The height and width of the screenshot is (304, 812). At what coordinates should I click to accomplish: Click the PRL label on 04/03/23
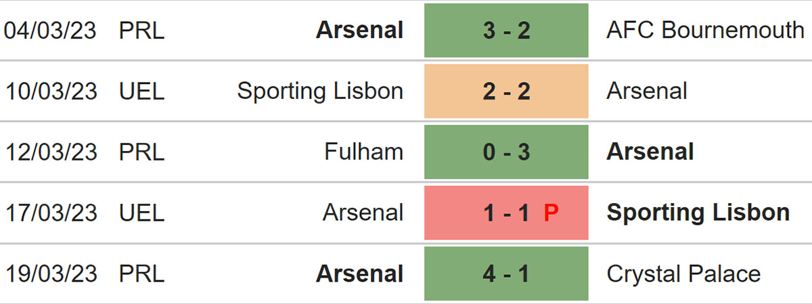[x=141, y=30]
